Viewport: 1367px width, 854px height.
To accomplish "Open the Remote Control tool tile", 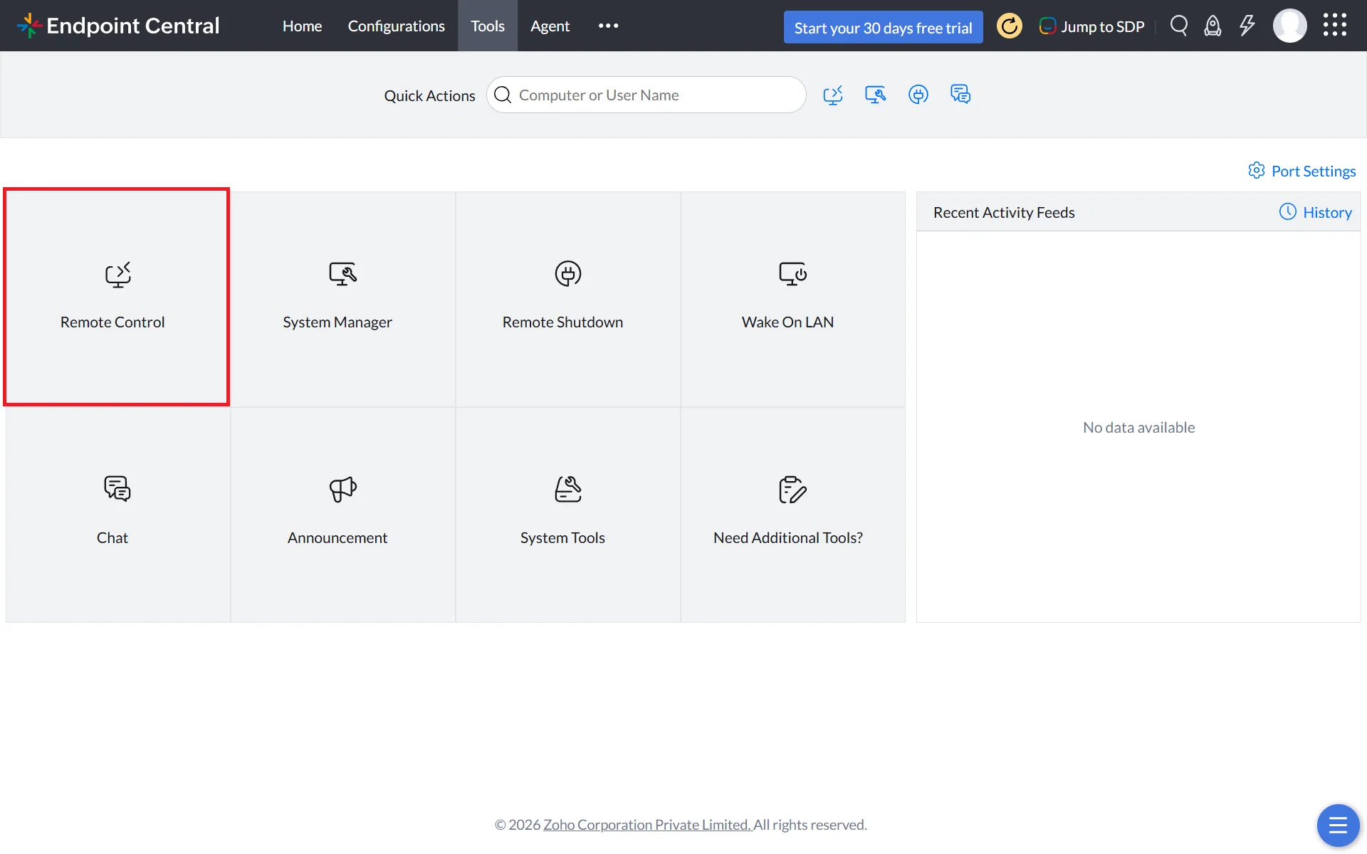I will (x=117, y=297).
